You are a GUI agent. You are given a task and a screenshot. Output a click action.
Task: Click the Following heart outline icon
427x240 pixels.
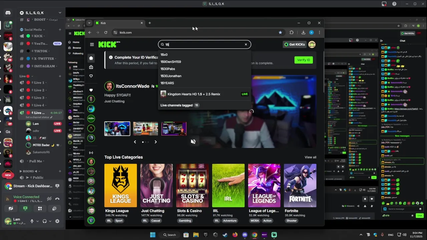(x=91, y=76)
